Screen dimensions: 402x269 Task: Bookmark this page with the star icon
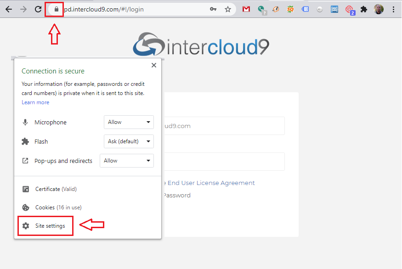pos(228,10)
